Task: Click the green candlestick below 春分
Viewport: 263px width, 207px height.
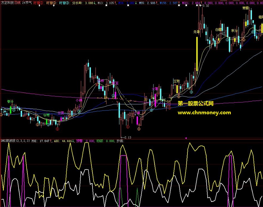Action: (x=11, y=110)
